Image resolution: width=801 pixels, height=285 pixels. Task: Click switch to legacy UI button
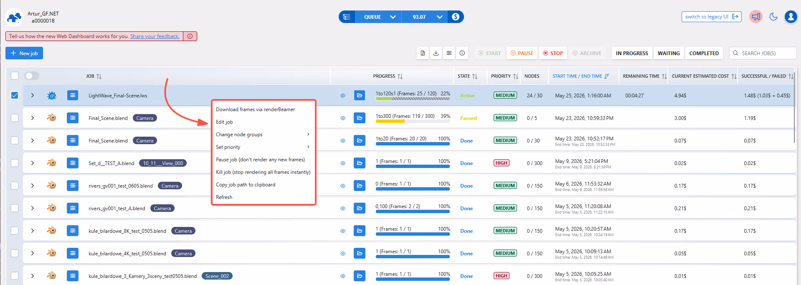711,17
